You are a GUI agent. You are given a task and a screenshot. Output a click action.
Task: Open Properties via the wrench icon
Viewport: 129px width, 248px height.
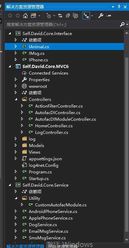pos(100,16)
